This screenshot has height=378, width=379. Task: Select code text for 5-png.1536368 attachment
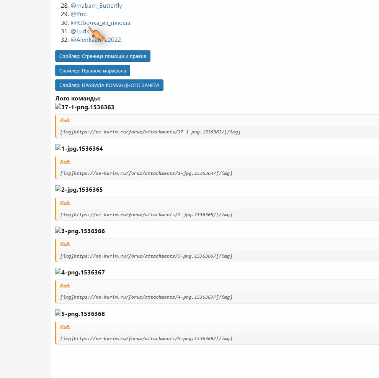click(x=146, y=339)
